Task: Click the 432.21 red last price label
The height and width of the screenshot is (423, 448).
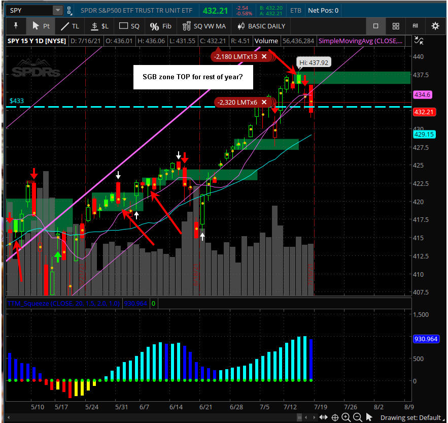Action: coord(424,112)
